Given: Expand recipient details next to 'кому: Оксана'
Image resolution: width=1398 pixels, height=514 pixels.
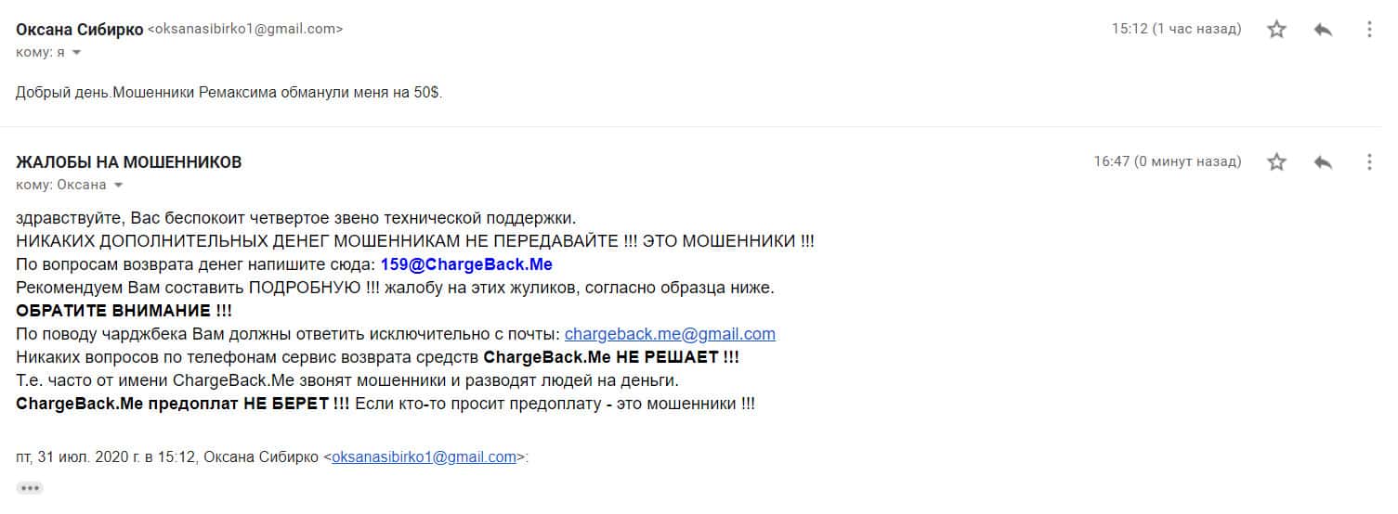Looking at the screenshot, I should point(118,185).
